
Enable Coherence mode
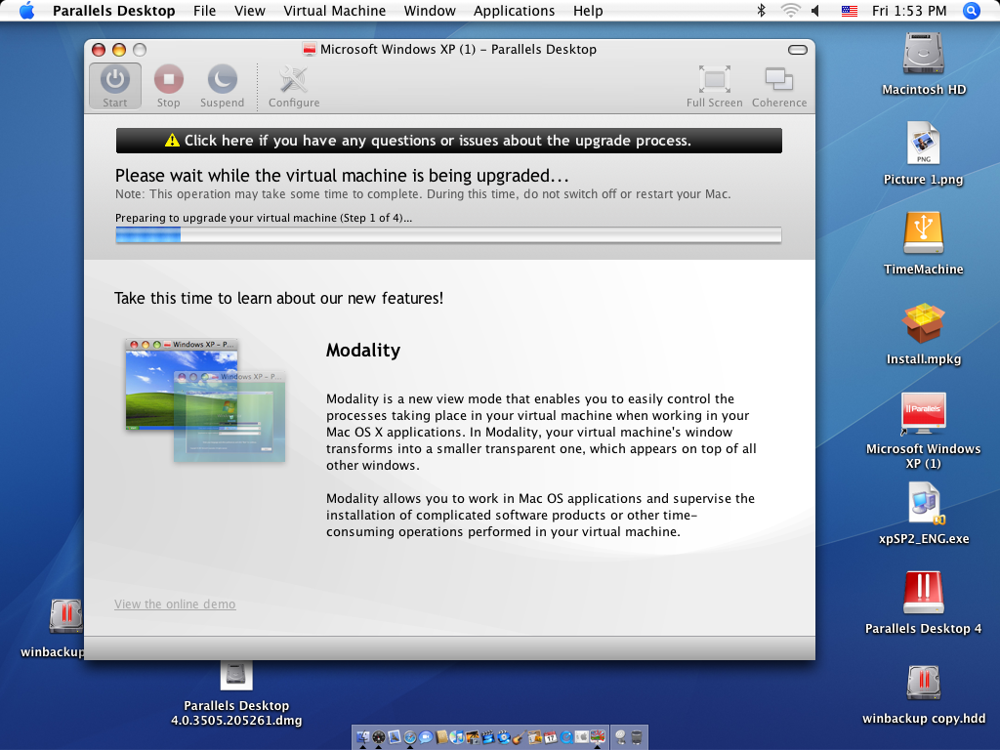[778, 86]
